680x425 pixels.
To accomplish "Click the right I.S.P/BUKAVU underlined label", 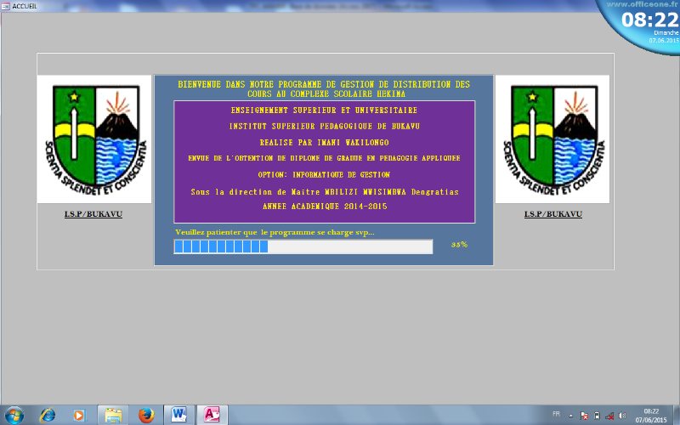I will click(553, 214).
